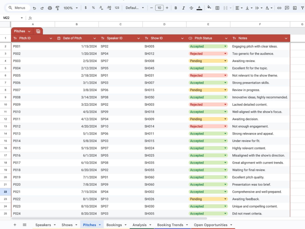Format as percent icon
Screen dimensions: 305x229
pos(93,8)
